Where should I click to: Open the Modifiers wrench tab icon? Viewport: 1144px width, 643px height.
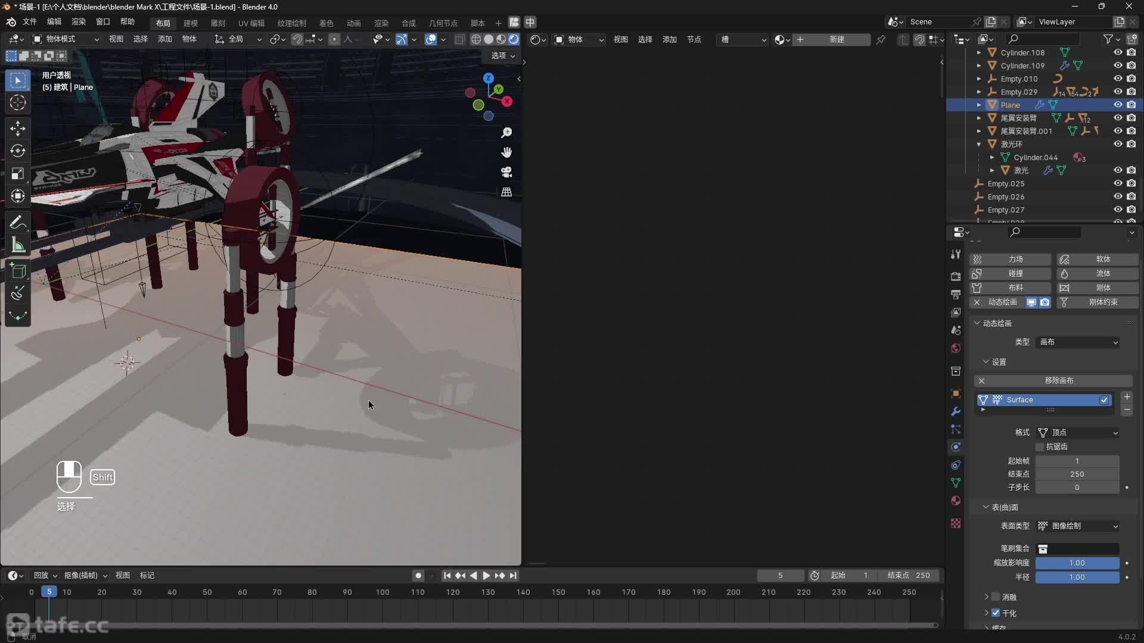click(956, 411)
